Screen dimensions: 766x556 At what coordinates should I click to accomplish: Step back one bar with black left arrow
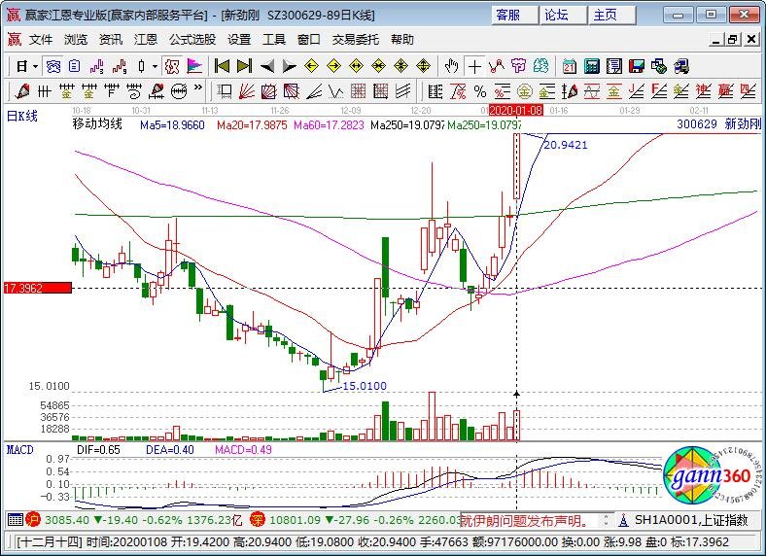pos(266,66)
